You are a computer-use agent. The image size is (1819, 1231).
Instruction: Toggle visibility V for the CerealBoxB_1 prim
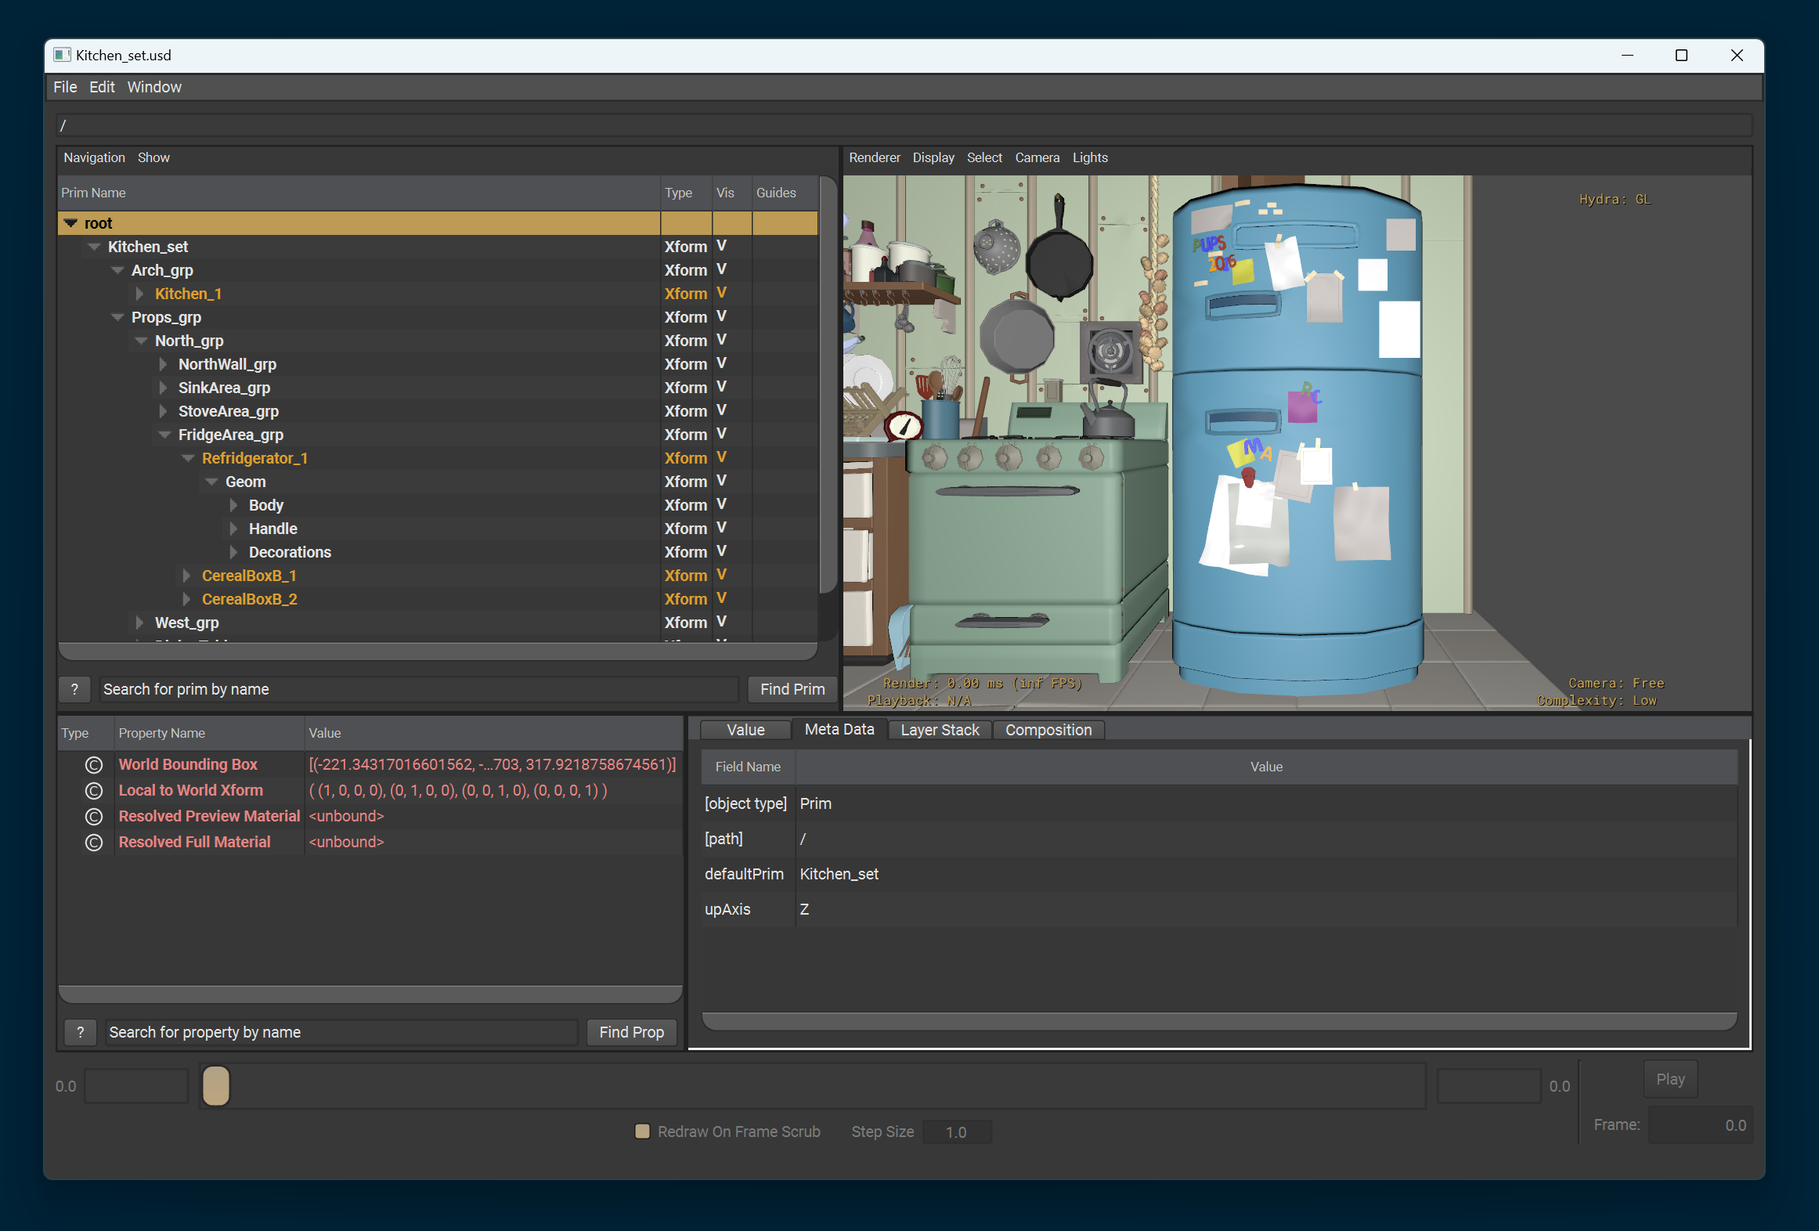click(x=721, y=575)
